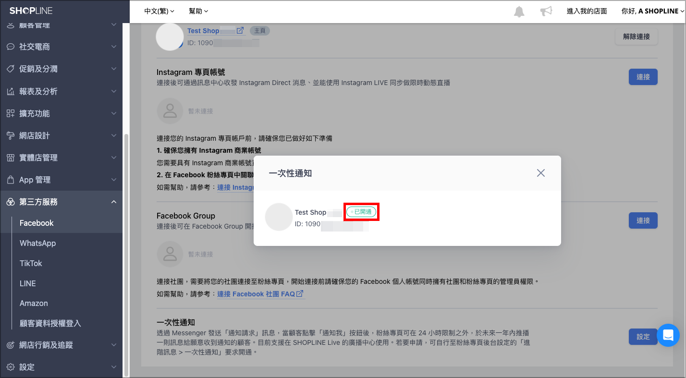This screenshot has height=378, width=686.
Task: Click the SHOPLINE logo
Action: point(31,11)
